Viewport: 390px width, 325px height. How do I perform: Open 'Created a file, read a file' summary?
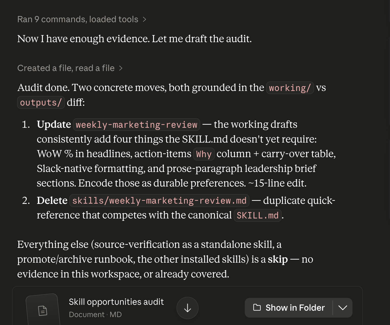[66, 68]
